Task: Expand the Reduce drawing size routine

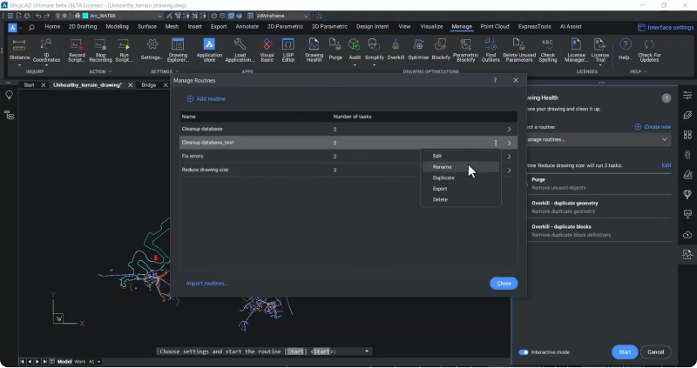Action: pos(509,170)
